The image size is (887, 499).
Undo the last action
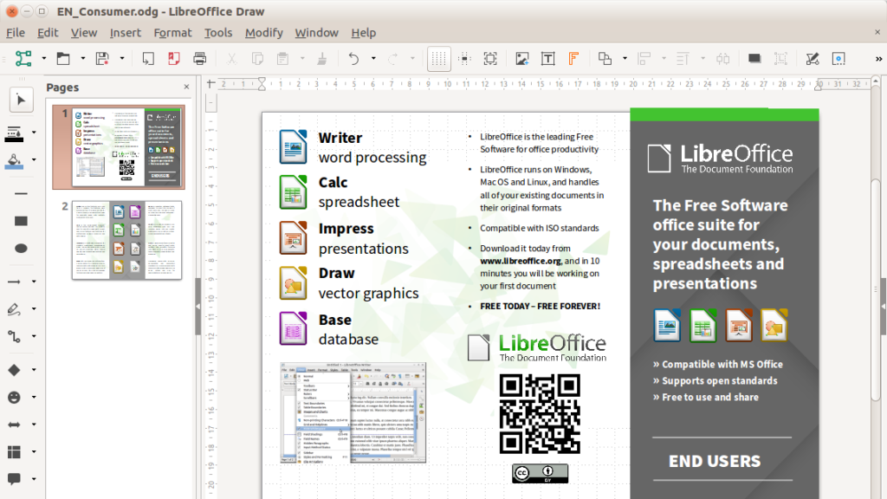[353, 58]
